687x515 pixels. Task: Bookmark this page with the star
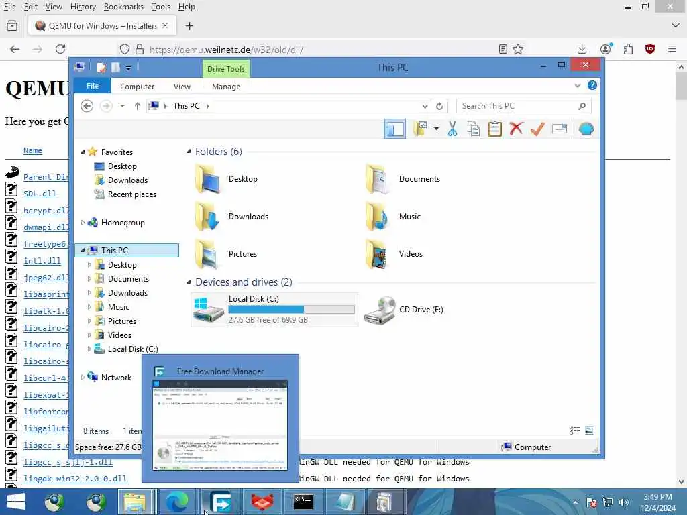pyautogui.click(x=518, y=49)
